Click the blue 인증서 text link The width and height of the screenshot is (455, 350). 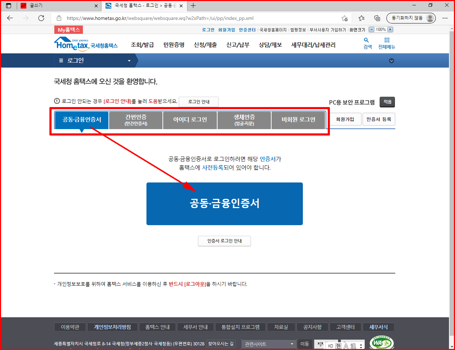[x=268, y=159]
